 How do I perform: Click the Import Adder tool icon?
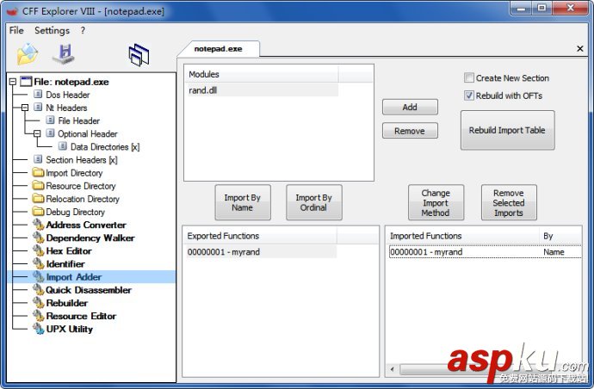pos(38,276)
